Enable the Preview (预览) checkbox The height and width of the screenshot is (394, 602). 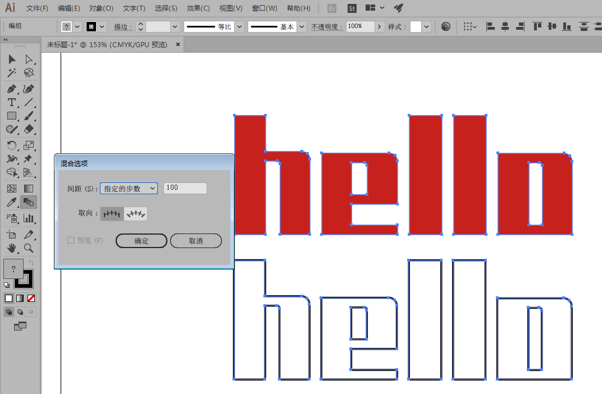71,240
